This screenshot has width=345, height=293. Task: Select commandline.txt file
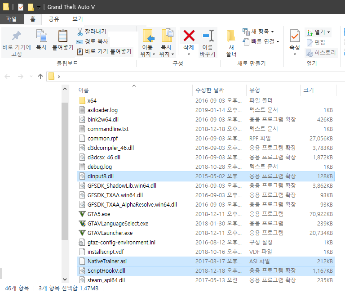[x=205, y=129]
